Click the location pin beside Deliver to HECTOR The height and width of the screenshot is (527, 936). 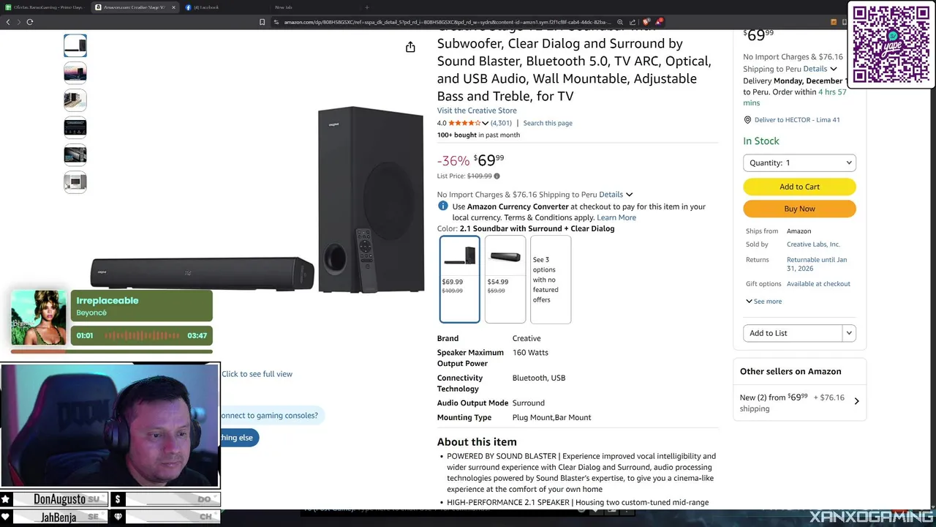(747, 119)
